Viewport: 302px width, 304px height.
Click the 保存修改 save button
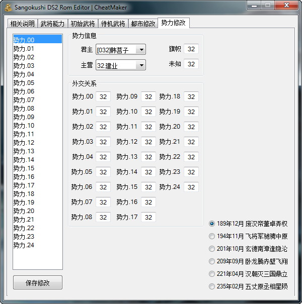[x=38, y=283]
